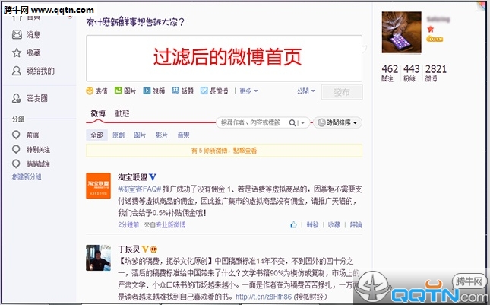Click the 創建新分組 link

coord(27,176)
